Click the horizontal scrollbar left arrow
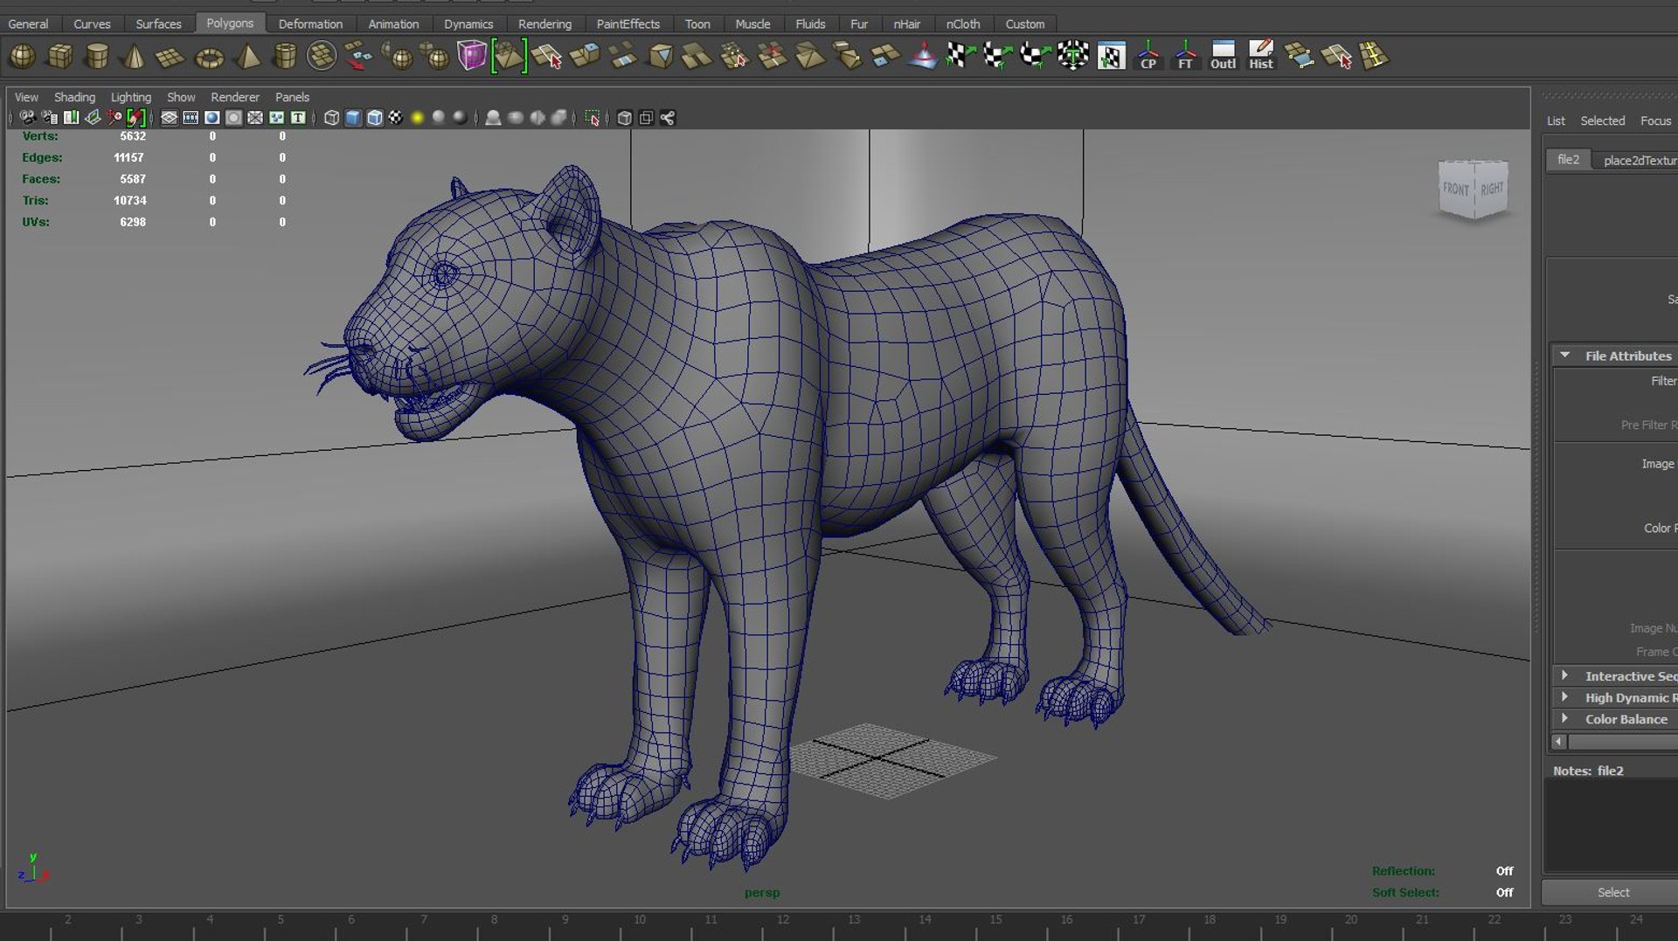1678x941 pixels. pos(1559,742)
